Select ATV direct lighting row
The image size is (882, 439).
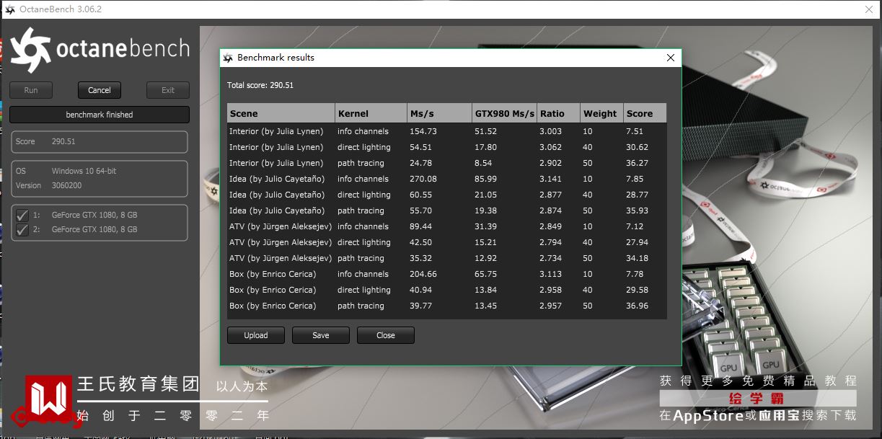pos(446,242)
